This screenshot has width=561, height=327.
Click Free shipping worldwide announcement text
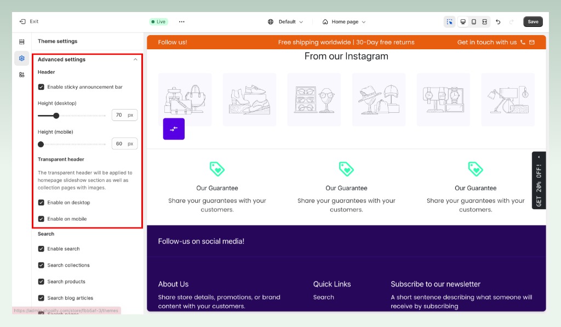(x=346, y=42)
